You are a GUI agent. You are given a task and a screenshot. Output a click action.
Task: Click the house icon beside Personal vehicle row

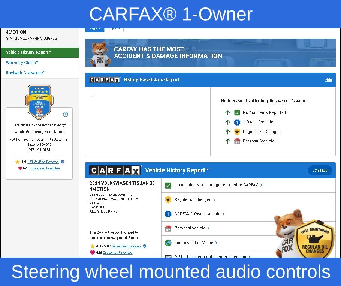point(168,228)
